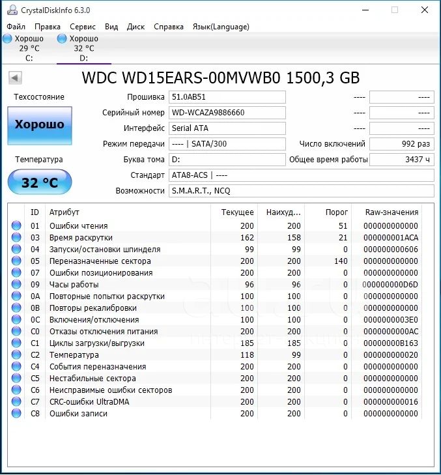Viewport: 441px width, 475px height.
Task: Click the blue status orb for drive D:
Action: 62,38
